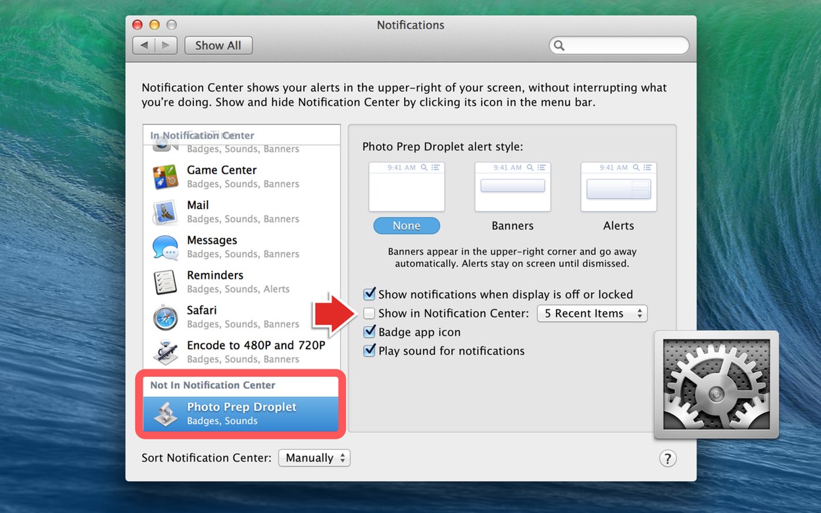This screenshot has width=821, height=513.
Task: Open the Sort Notification Center Manually dropdown
Action: 314,458
